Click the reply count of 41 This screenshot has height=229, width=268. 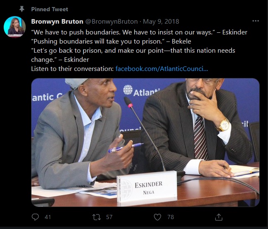coord(48,217)
